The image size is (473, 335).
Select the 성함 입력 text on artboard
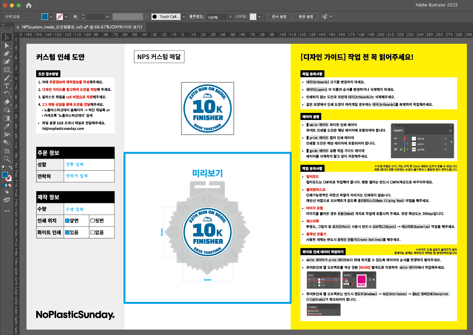[x=74, y=164]
